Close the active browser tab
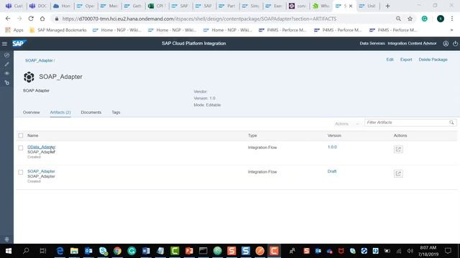Image resolution: width=460 pixels, height=258 pixels. point(351,6)
